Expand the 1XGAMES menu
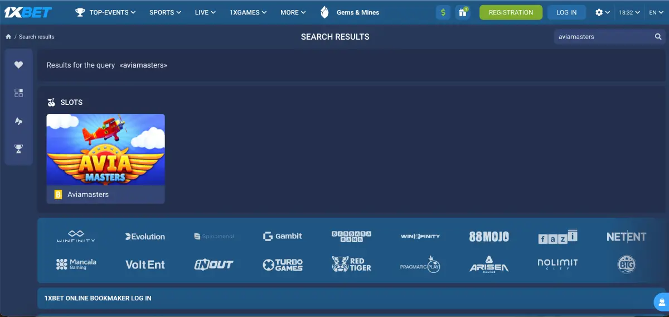Viewport: 669px width, 317px height. click(248, 12)
